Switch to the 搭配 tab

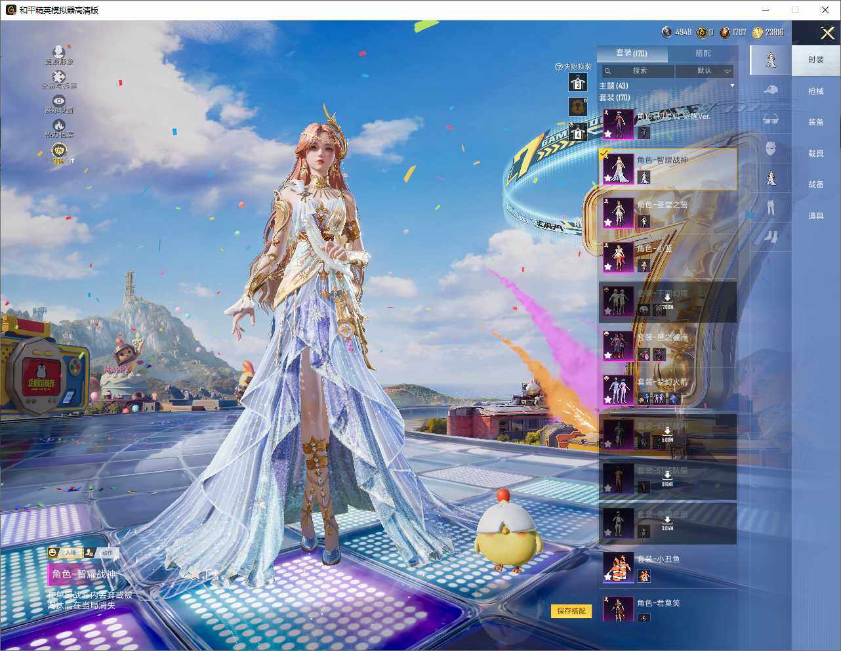[703, 53]
